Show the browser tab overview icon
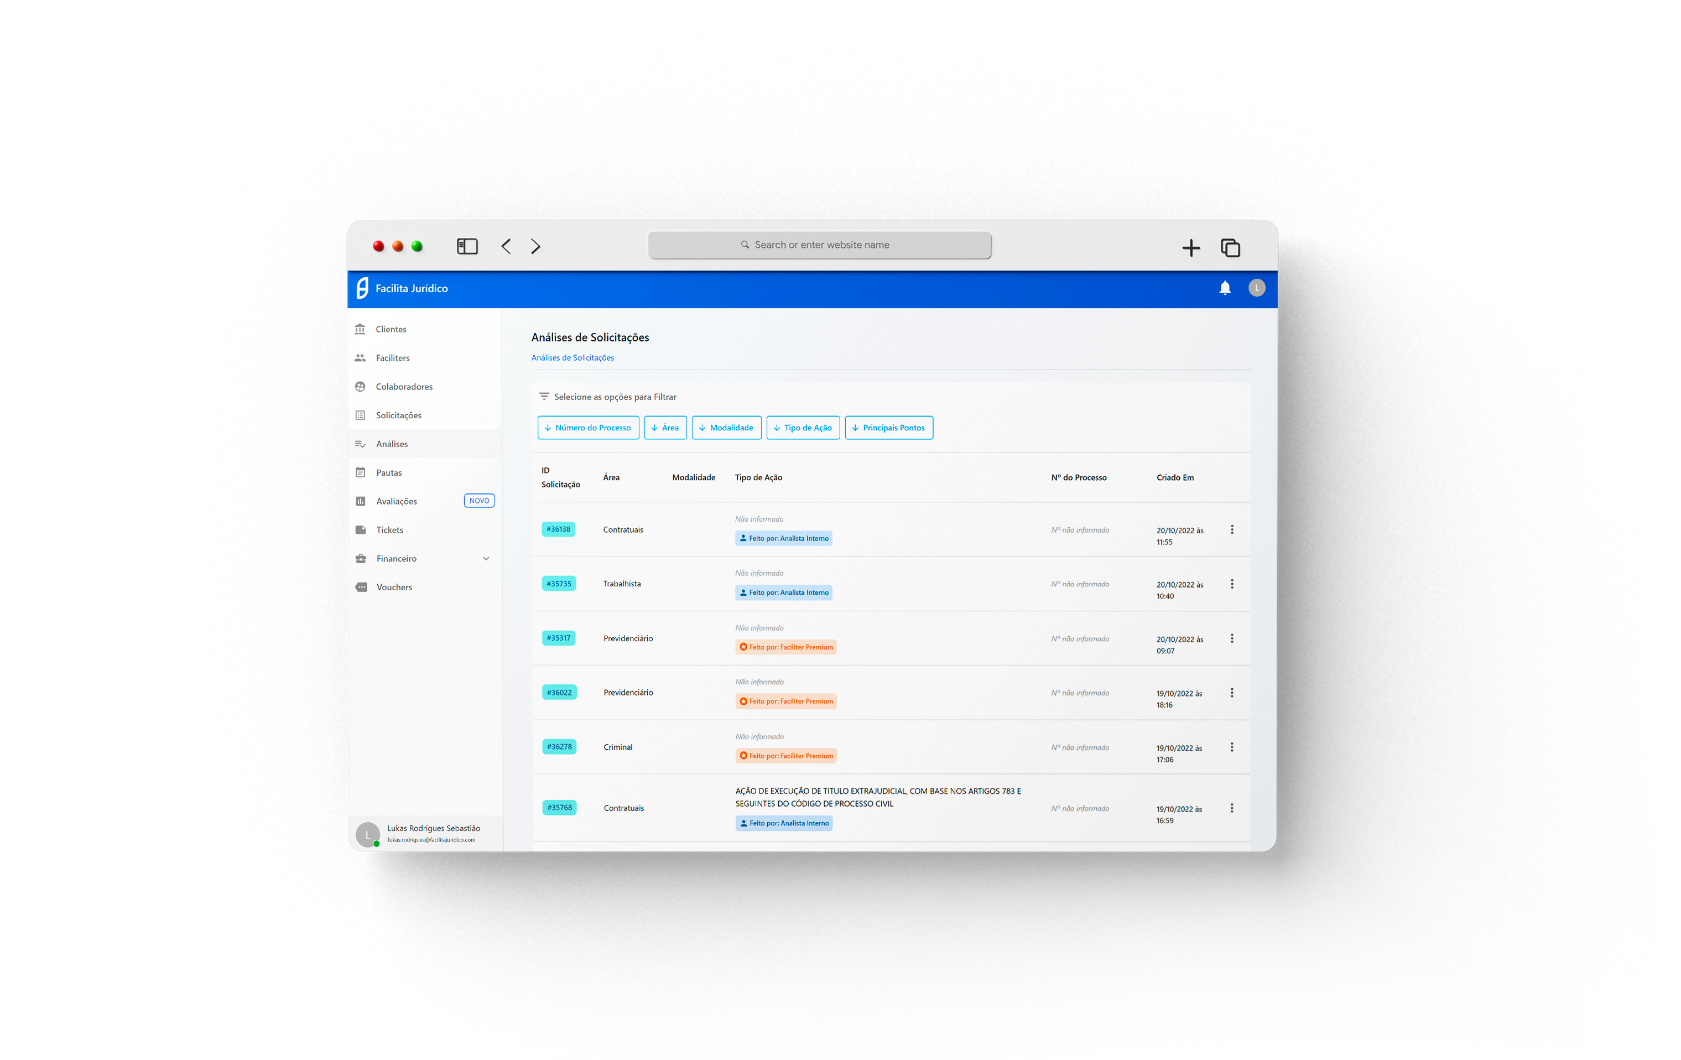This screenshot has width=1681, height=1060. point(1230,248)
